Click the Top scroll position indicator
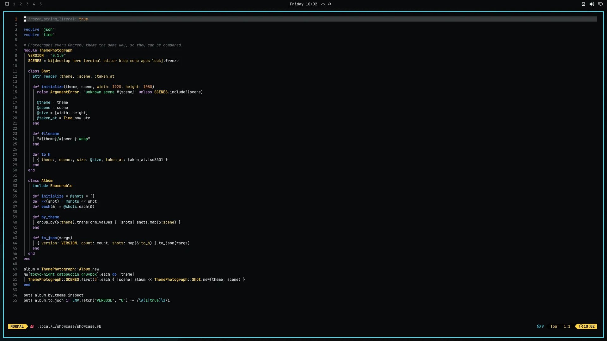The height and width of the screenshot is (341, 607). point(554,326)
